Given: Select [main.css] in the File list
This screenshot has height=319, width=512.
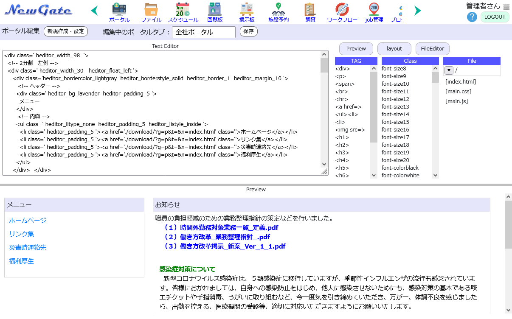Looking at the screenshot, I should pos(458,91).
